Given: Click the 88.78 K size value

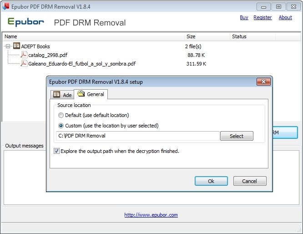Looking at the screenshot, I should (x=196, y=55).
